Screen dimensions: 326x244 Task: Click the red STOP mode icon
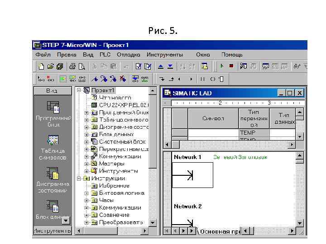pyautogui.click(x=231, y=66)
